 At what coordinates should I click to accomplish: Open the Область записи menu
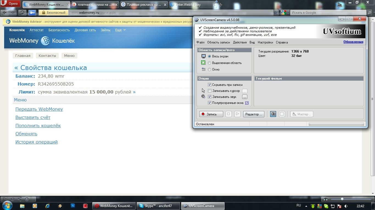tap(219, 42)
